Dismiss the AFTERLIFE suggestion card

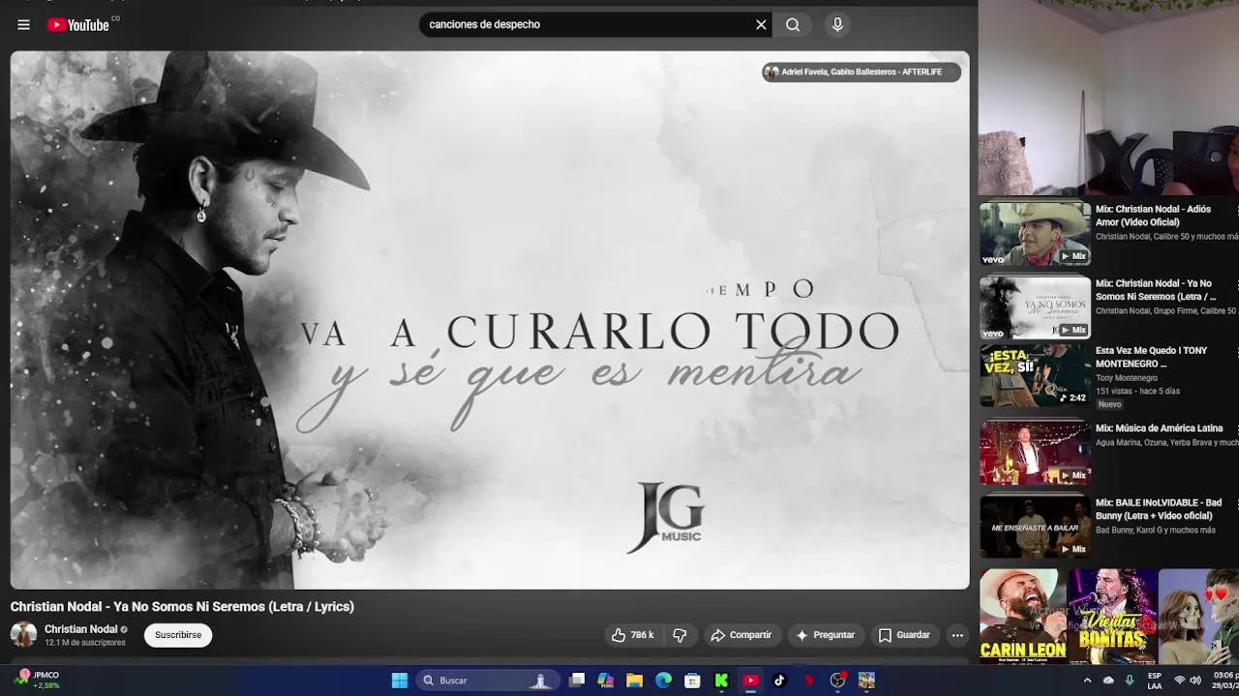click(x=952, y=72)
